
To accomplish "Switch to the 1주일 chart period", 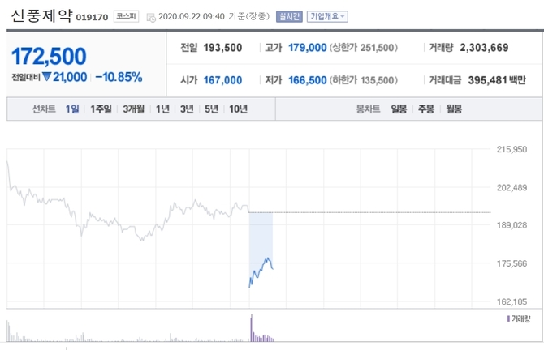I will 101,109.
